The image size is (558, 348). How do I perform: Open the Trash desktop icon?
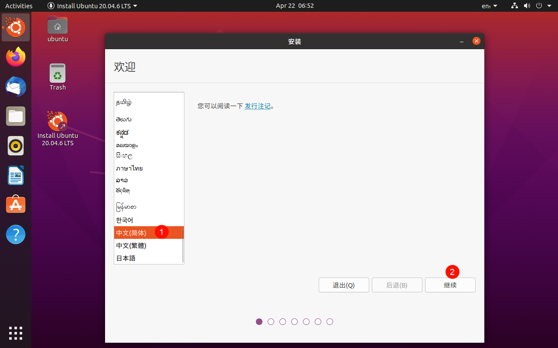click(x=58, y=77)
